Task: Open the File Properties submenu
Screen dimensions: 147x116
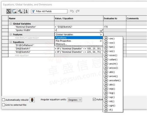Action: (78, 41)
